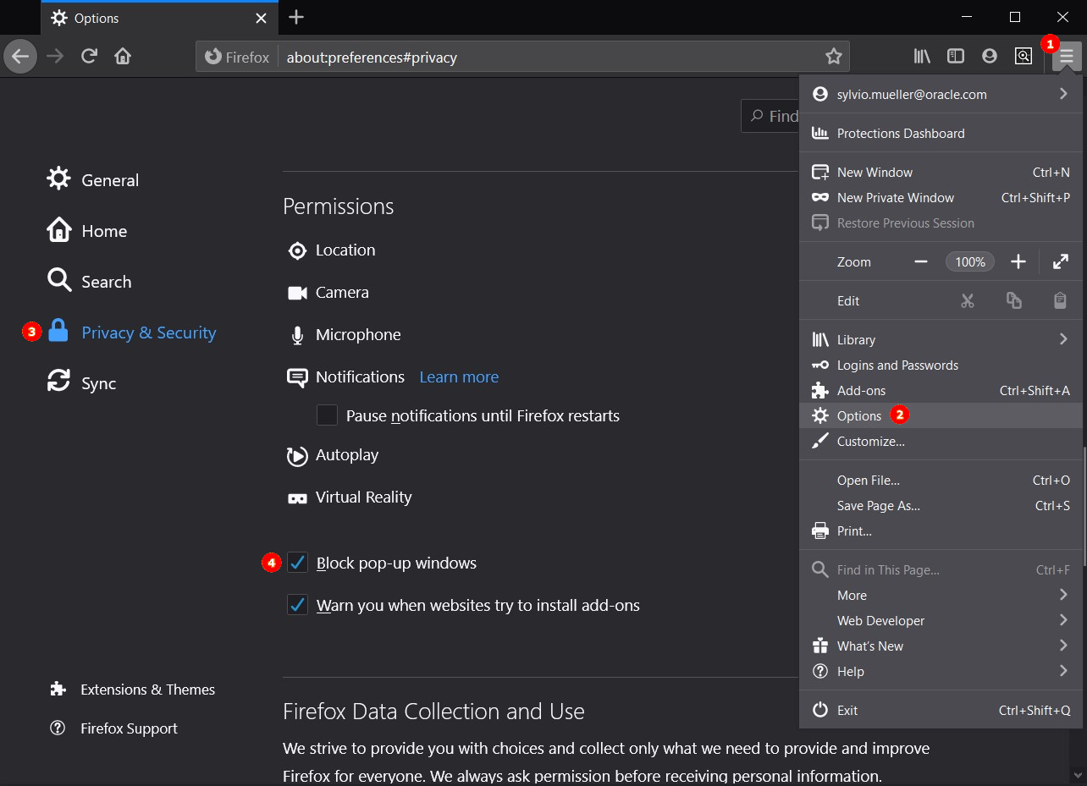This screenshot has height=786, width=1087.
Task: Open the Firefox Account toolbar icon
Action: pos(989,57)
